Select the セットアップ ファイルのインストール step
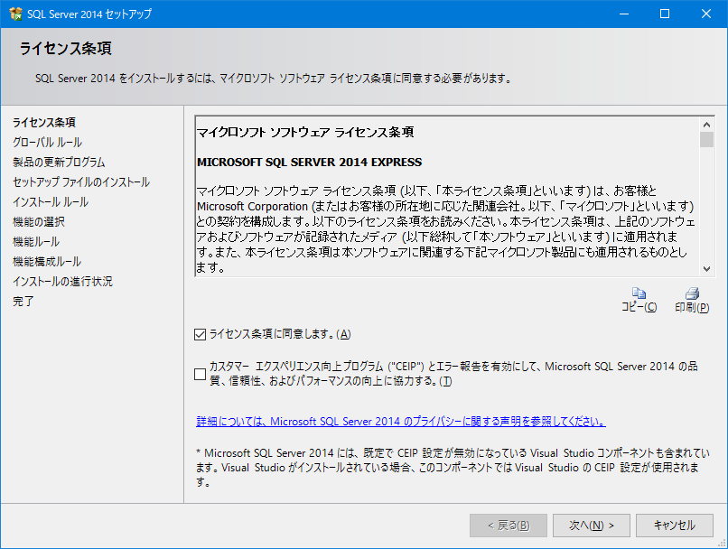 pos(81,182)
